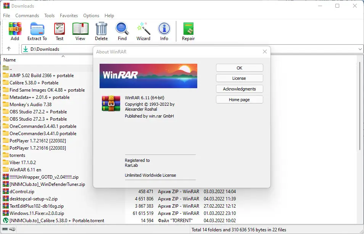Select TextEditPlus102-db16sg.zip archive icon
Image resolution: width=364 pixels, height=234 pixels.
coord(6,206)
